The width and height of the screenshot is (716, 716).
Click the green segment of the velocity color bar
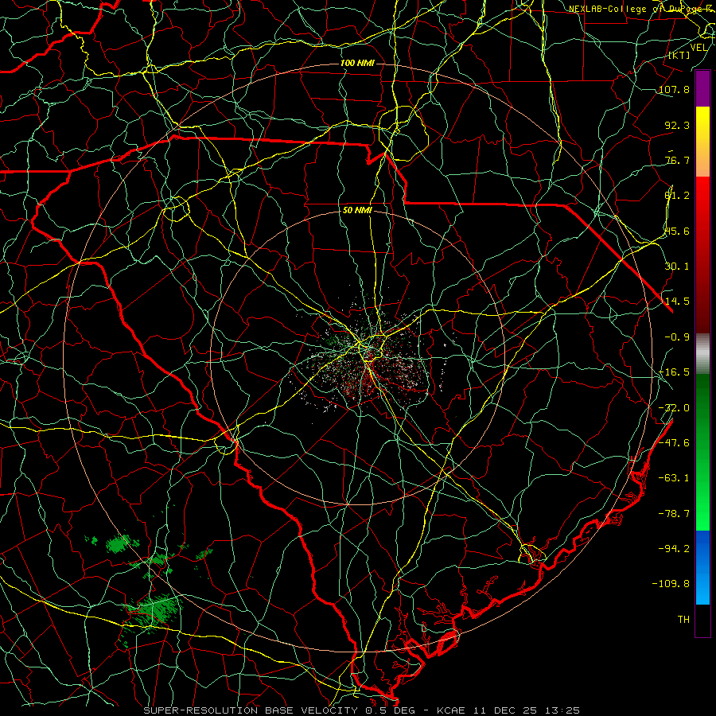pyautogui.click(x=702, y=452)
